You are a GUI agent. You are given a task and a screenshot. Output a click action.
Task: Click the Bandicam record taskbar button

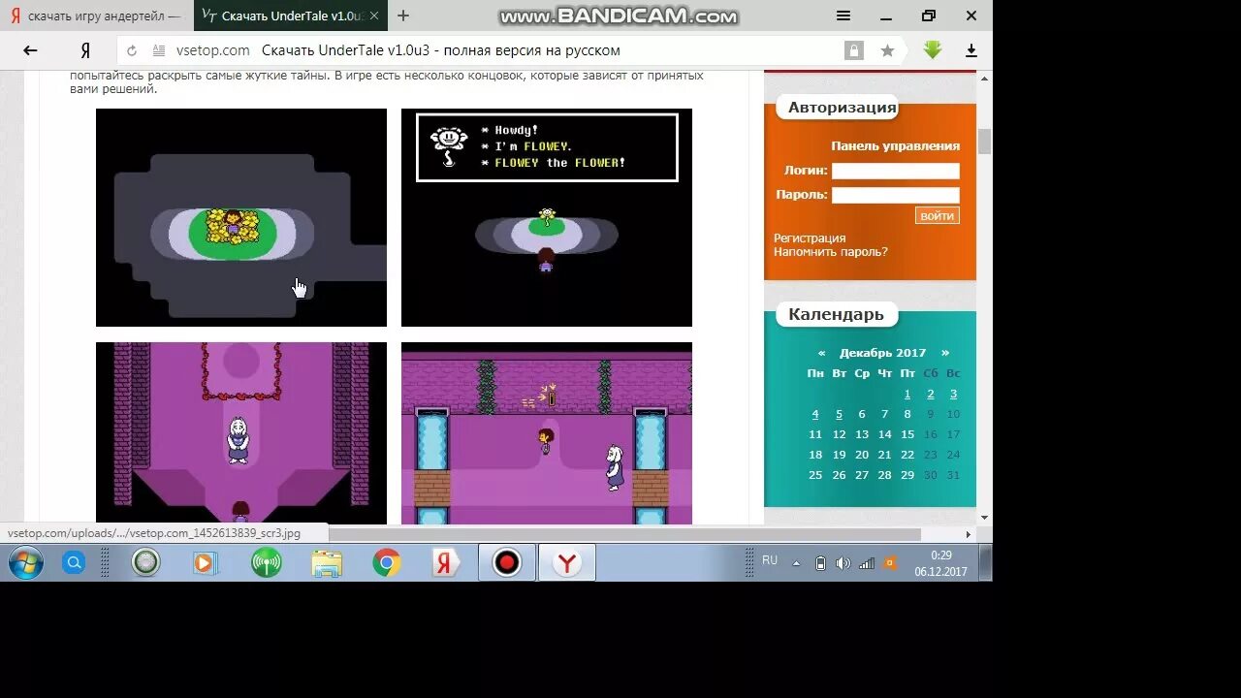(507, 562)
